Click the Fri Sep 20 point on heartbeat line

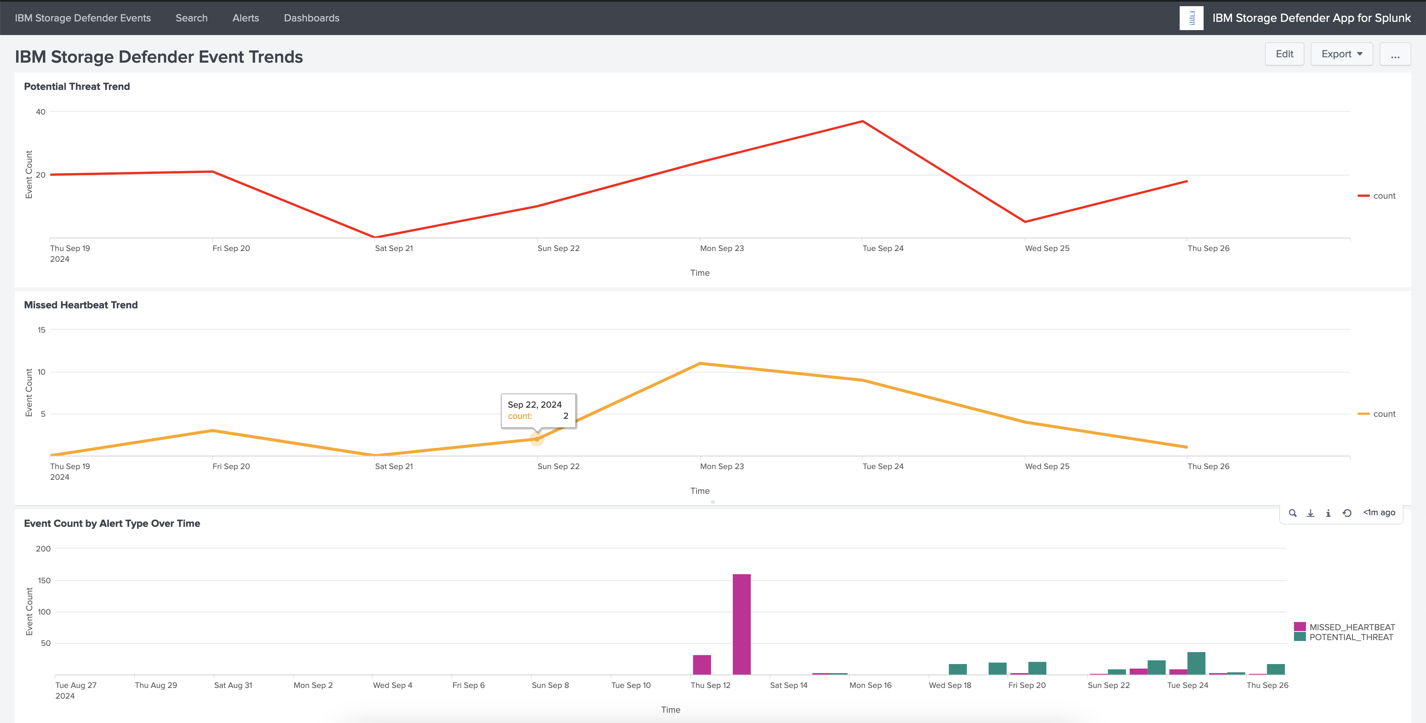pyautogui.click(x=212, y=430)
